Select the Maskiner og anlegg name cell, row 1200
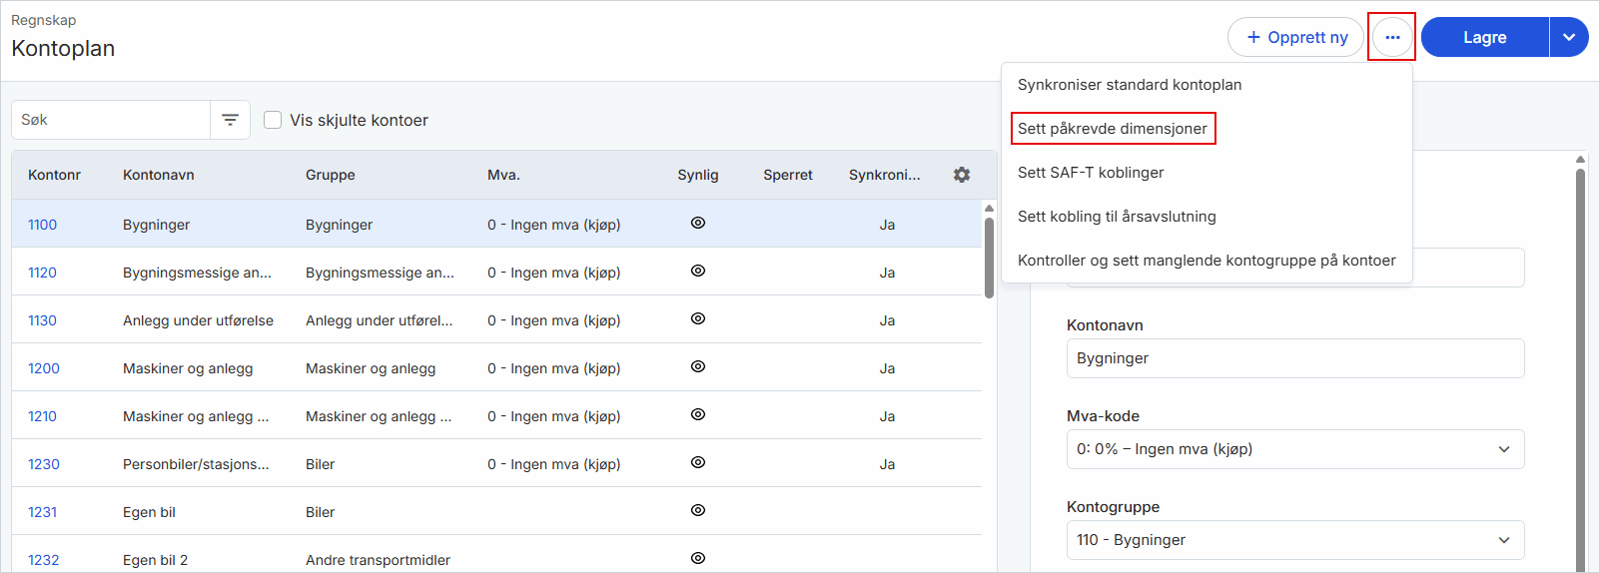Viewport: 1600px width, 573px height. point(188,368)
